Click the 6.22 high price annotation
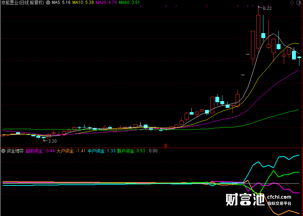 (267, 9)
